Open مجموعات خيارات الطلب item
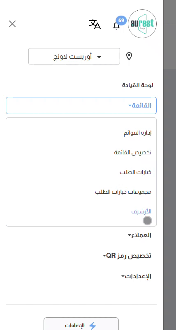176x330 pixels. pos(123,192)
